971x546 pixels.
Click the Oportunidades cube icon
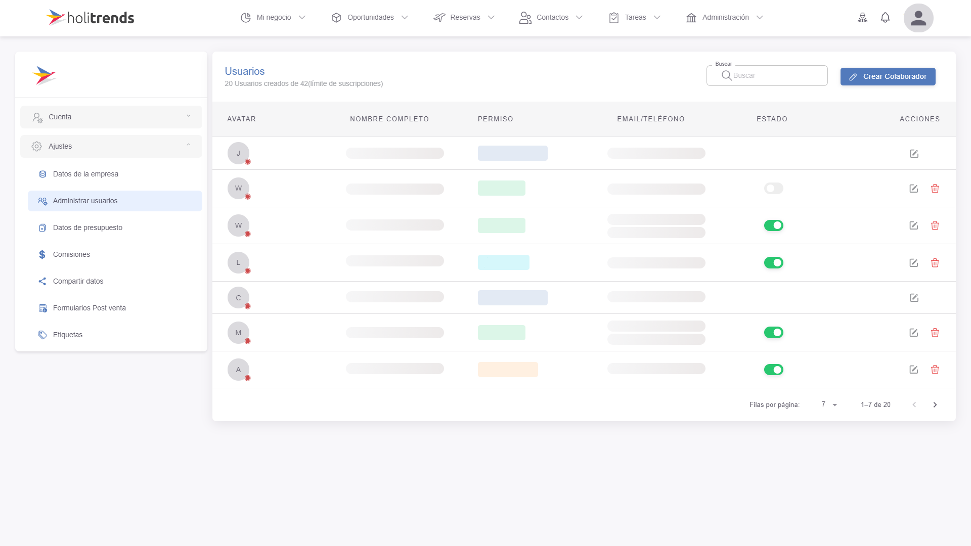click(336, 18)
